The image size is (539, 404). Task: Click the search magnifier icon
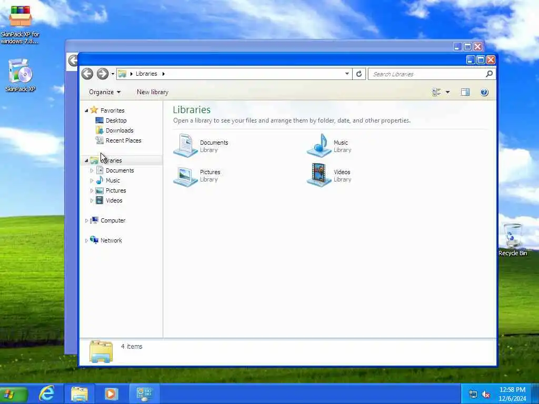[489, 74]
